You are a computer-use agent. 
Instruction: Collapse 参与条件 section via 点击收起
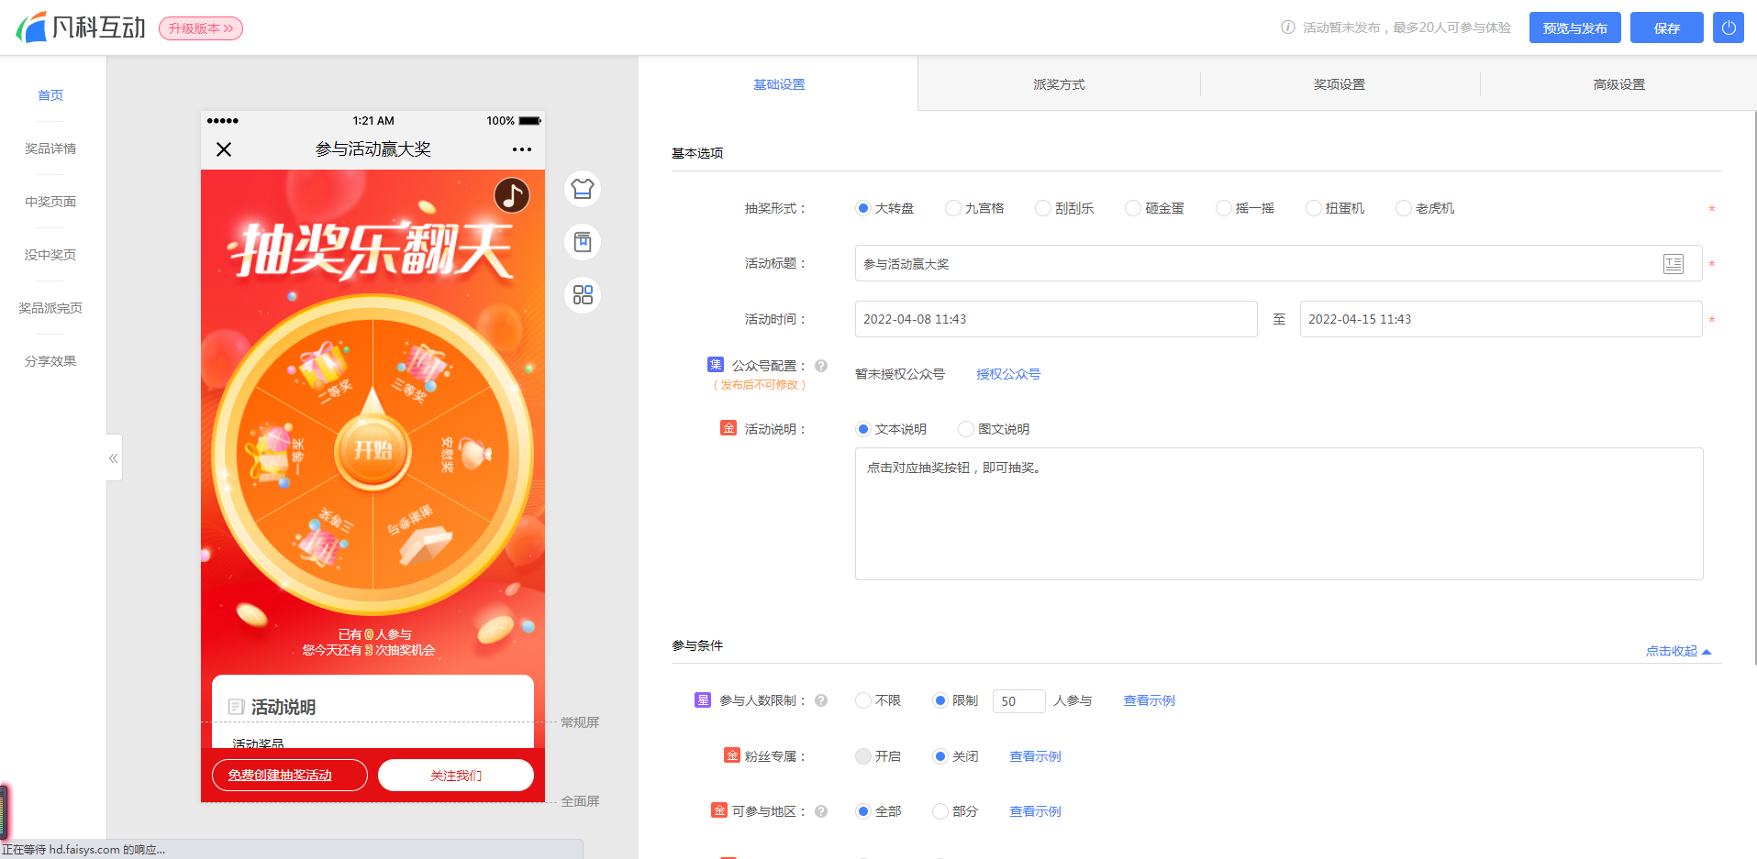(x=1678, y=651)
